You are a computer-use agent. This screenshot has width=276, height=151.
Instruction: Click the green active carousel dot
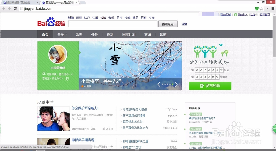pos(172,84)
